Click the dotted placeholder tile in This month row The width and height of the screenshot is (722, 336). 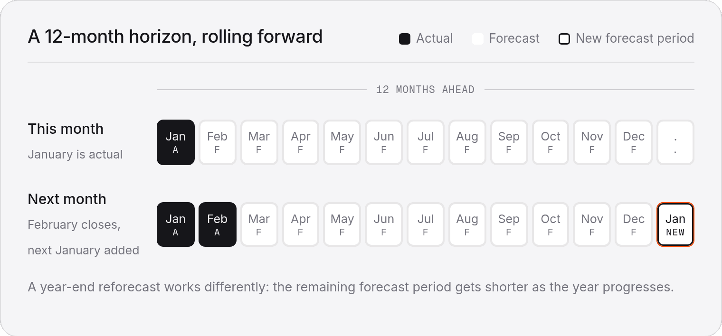point(675,142)
